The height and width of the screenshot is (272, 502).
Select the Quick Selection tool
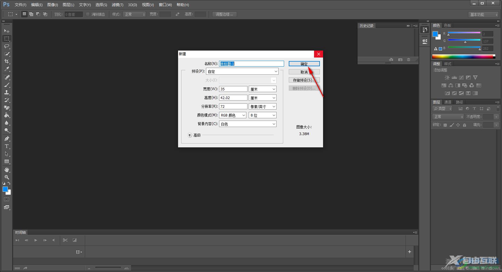tap(7, 54)
